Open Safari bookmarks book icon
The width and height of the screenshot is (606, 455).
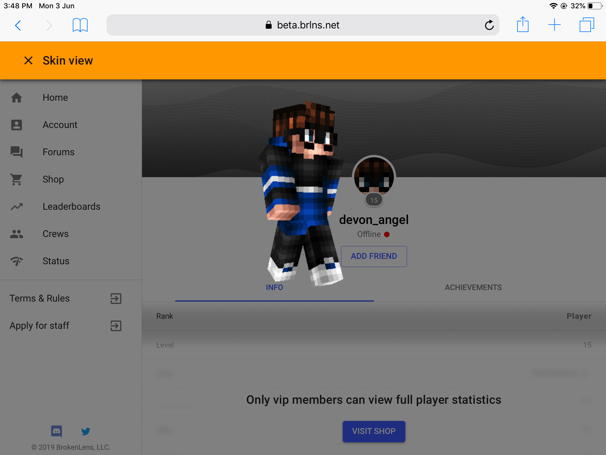[80, 25]
